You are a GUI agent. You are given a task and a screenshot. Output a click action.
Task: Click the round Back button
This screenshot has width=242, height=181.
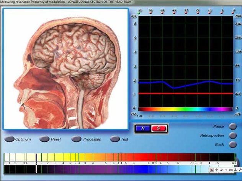pyautogui.click(x=232, y=145)
